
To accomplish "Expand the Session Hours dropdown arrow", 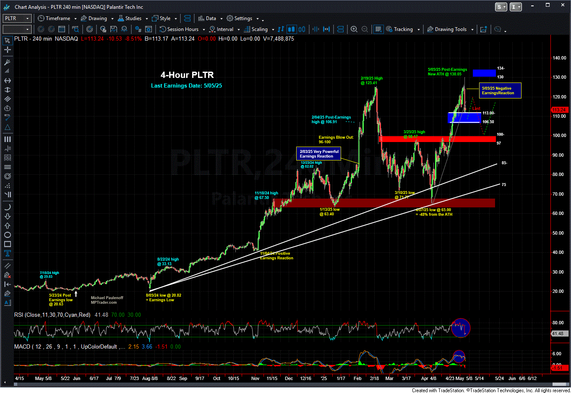I will [204, 30].
